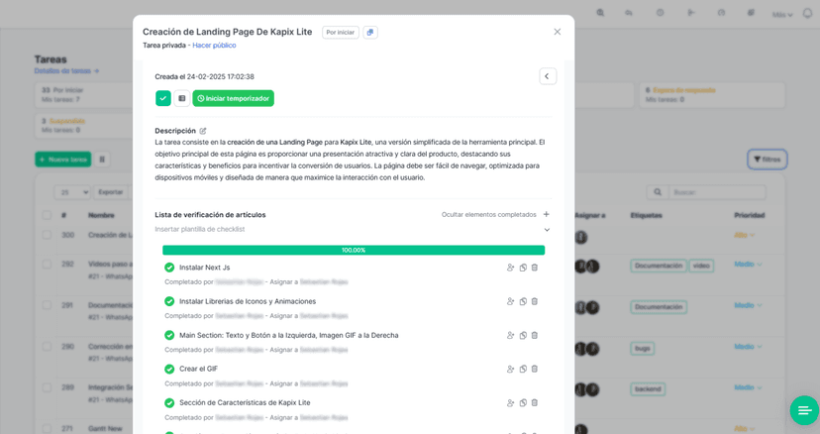The height and width of the screenshot is (434, 820).
Task: Click the video tag on row 292
Action: pos(701,266)
